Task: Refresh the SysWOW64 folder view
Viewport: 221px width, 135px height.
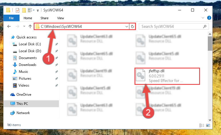Action: (x=132, y=26)
